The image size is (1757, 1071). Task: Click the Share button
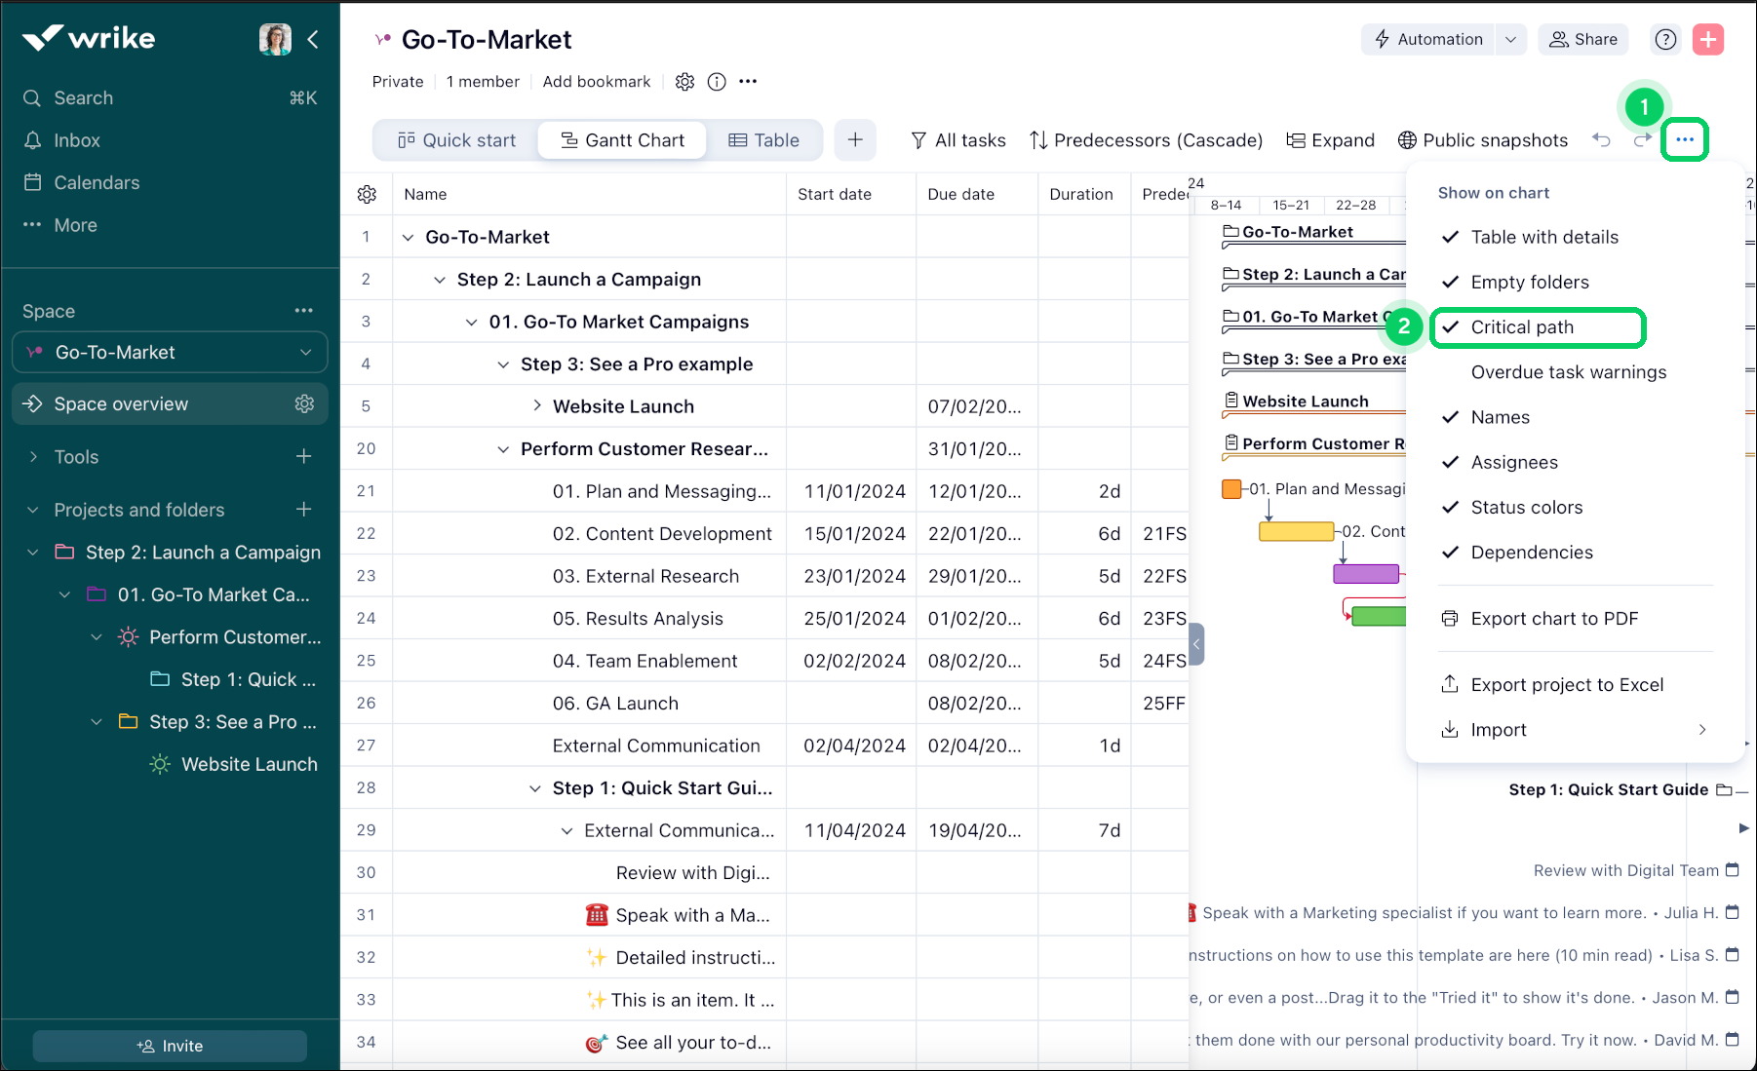(x=1583, y=39)
